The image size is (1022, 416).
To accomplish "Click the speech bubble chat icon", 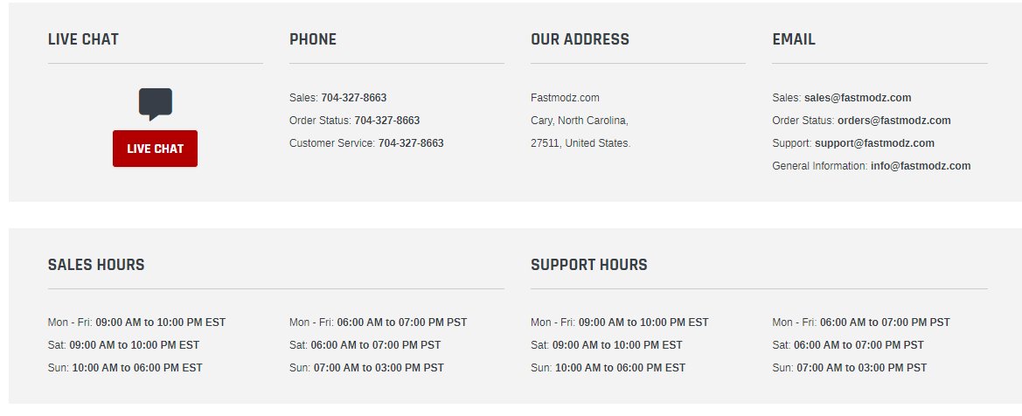I will (155, 104).
